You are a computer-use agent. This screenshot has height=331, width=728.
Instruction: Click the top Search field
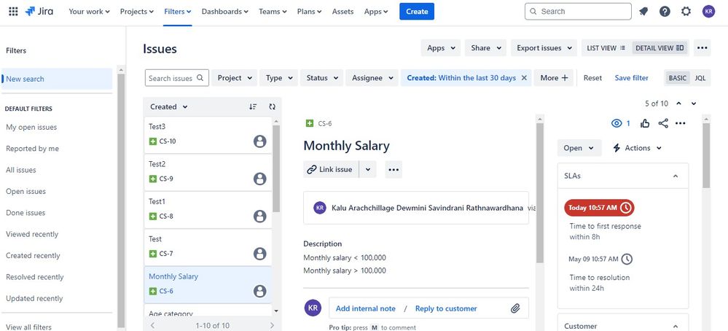point(578,12)
